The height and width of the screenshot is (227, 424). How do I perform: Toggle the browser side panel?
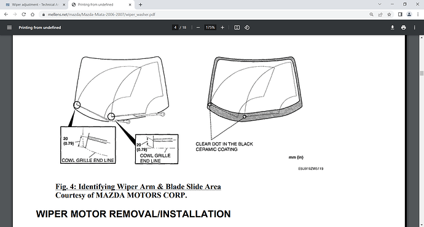tap(400, 15)
